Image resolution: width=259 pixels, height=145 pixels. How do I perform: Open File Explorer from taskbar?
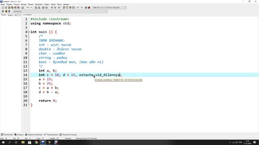pyautogui.click(x=23, y=142)
